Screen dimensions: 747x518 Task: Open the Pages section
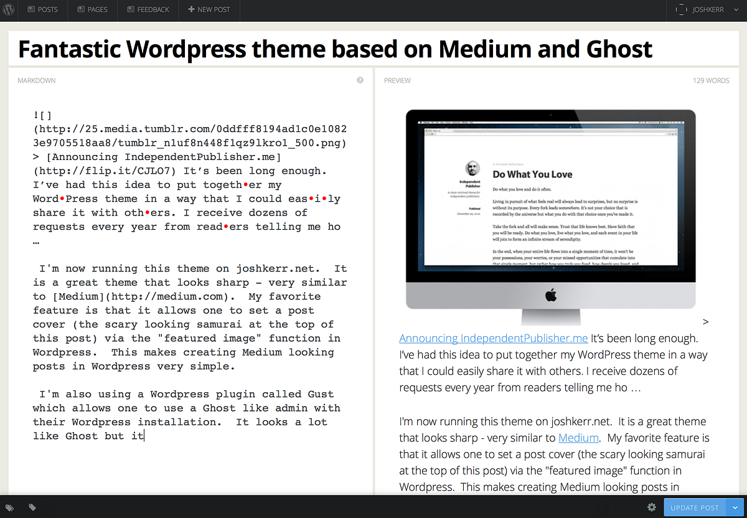(92, 10)
